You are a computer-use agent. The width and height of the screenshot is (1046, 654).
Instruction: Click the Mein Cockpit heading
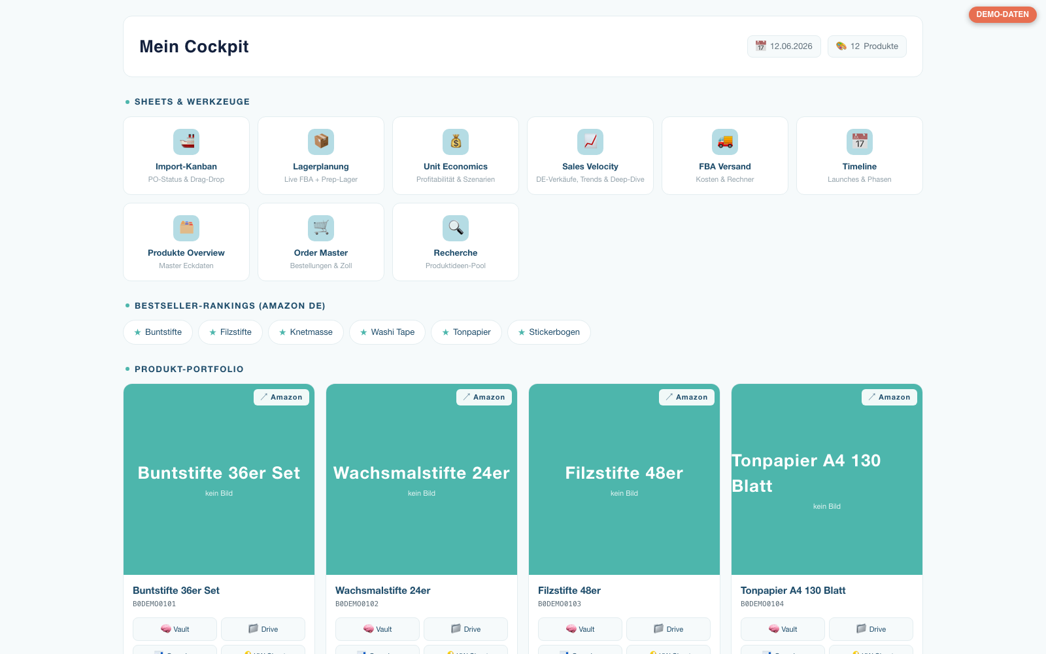(x=194, y=46)
